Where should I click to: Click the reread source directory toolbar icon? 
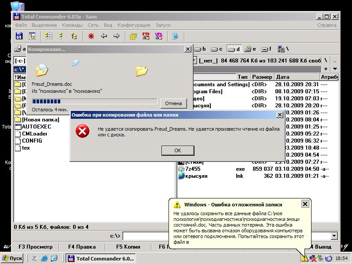tap(19, 36)
